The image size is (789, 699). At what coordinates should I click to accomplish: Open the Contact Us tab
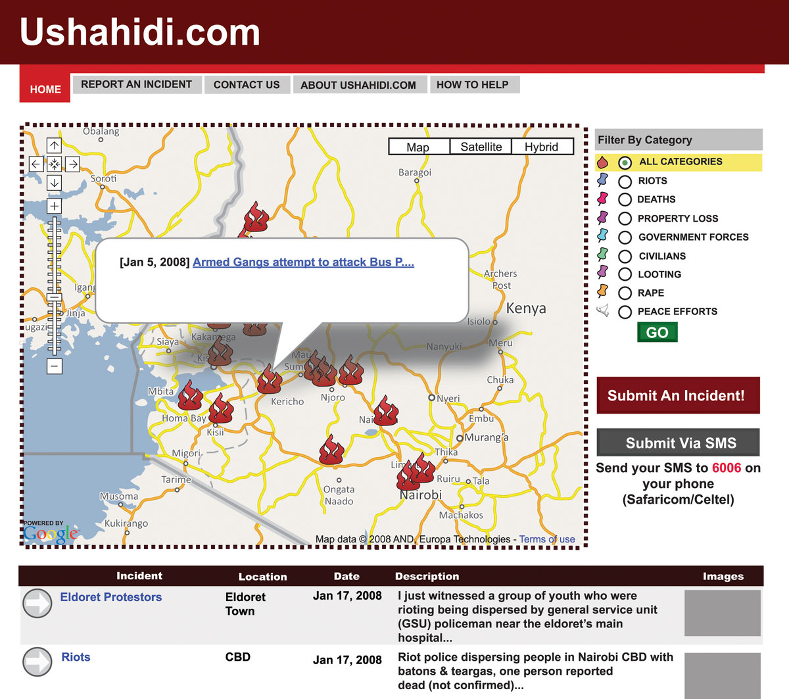coord(247,85)
